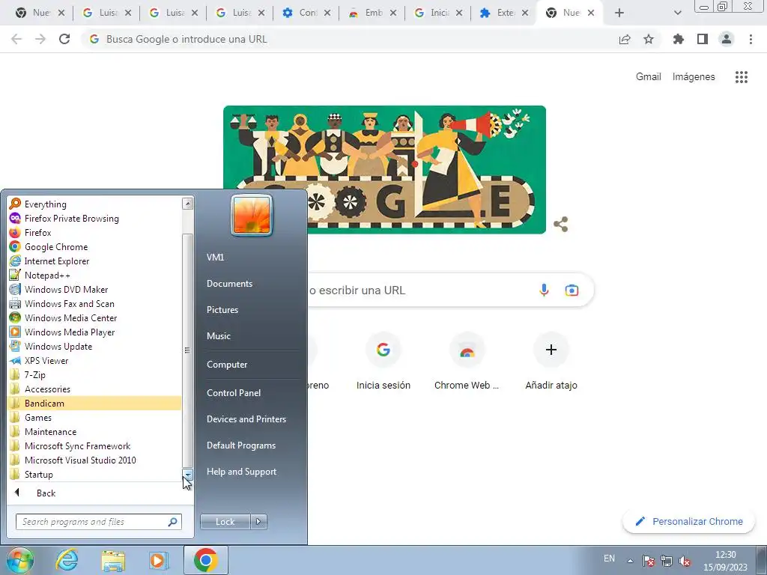Reload the current Chrome page

64,39
